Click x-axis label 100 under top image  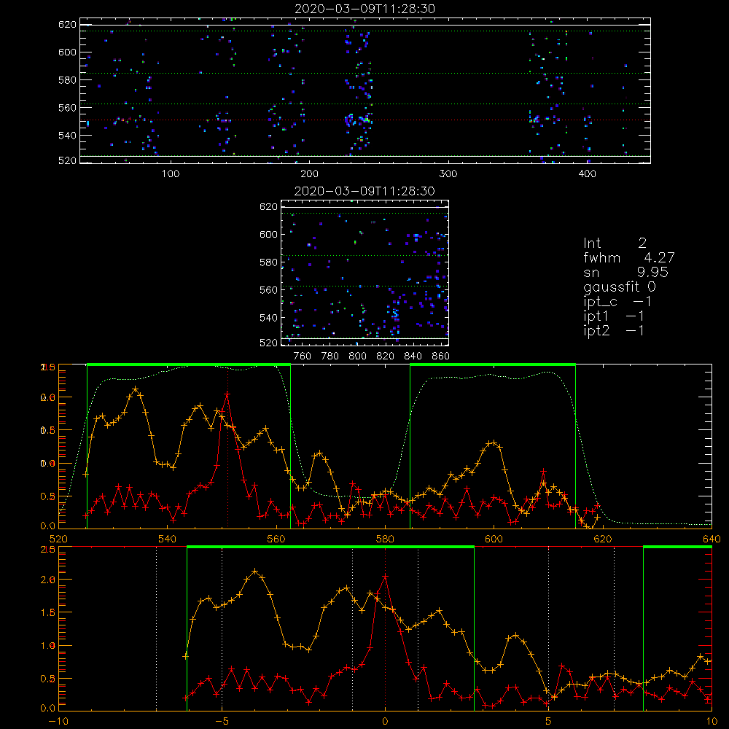[x=171, y=174]
